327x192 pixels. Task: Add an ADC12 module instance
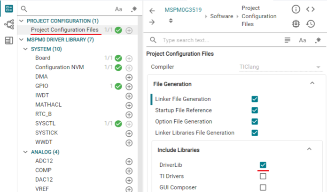tap(129, 161)
